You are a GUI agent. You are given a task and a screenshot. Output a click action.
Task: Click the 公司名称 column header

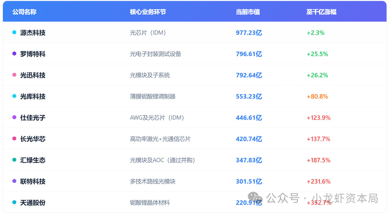[24, 12]
